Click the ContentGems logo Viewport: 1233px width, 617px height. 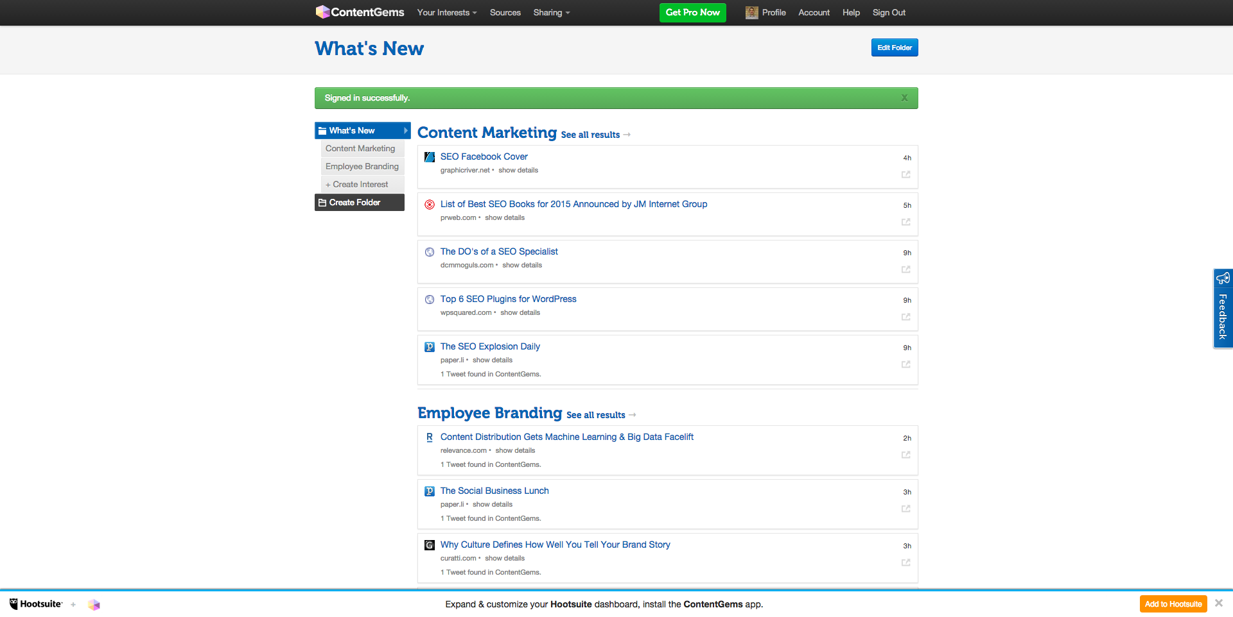point(360,12)
